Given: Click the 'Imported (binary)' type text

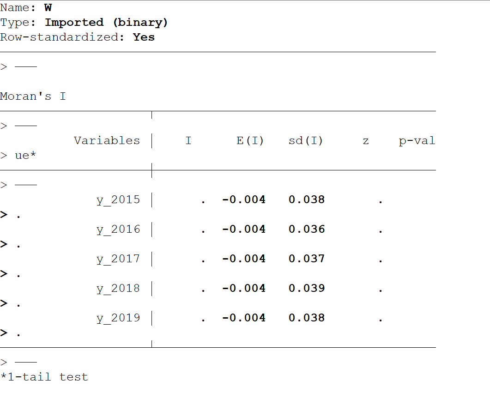Looking at the screenshot, I should (106, 23).
